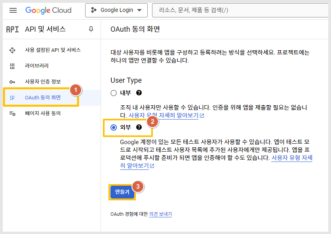
Task: Click the 라이브러리 library icon
Action: [x=12, y=66]
